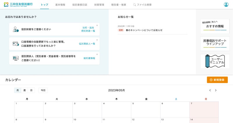Click the 2023年05月 calendar title
This screenshot has height=123, width=233.
tap(116, 90)
